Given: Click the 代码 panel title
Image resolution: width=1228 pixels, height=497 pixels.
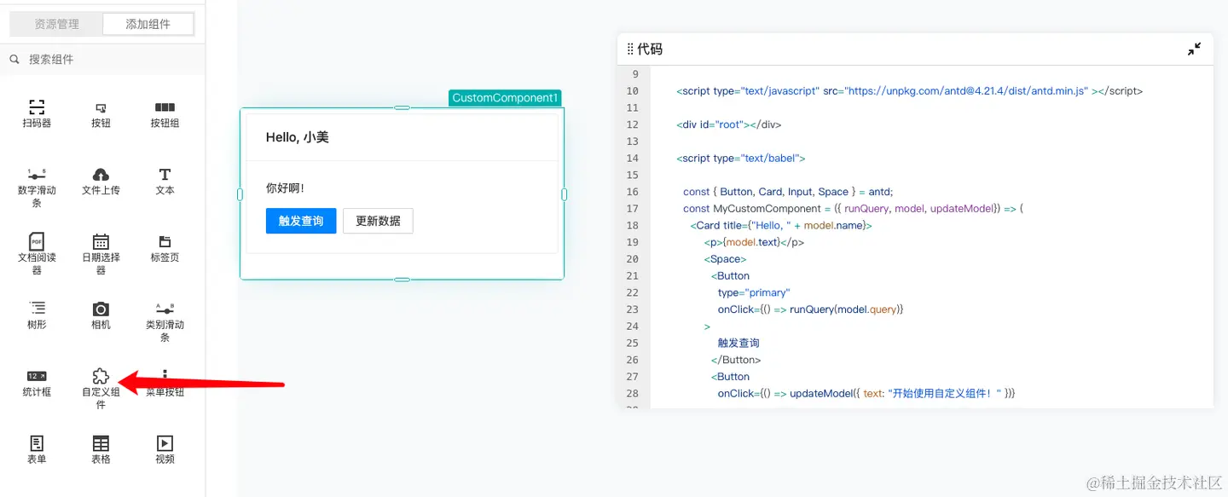Looking at the screenshot, I should (650, 49).
